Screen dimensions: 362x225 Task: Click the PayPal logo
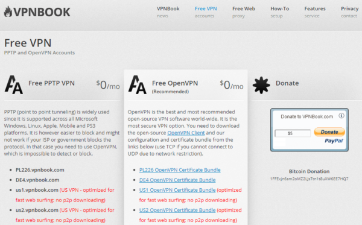334,141
